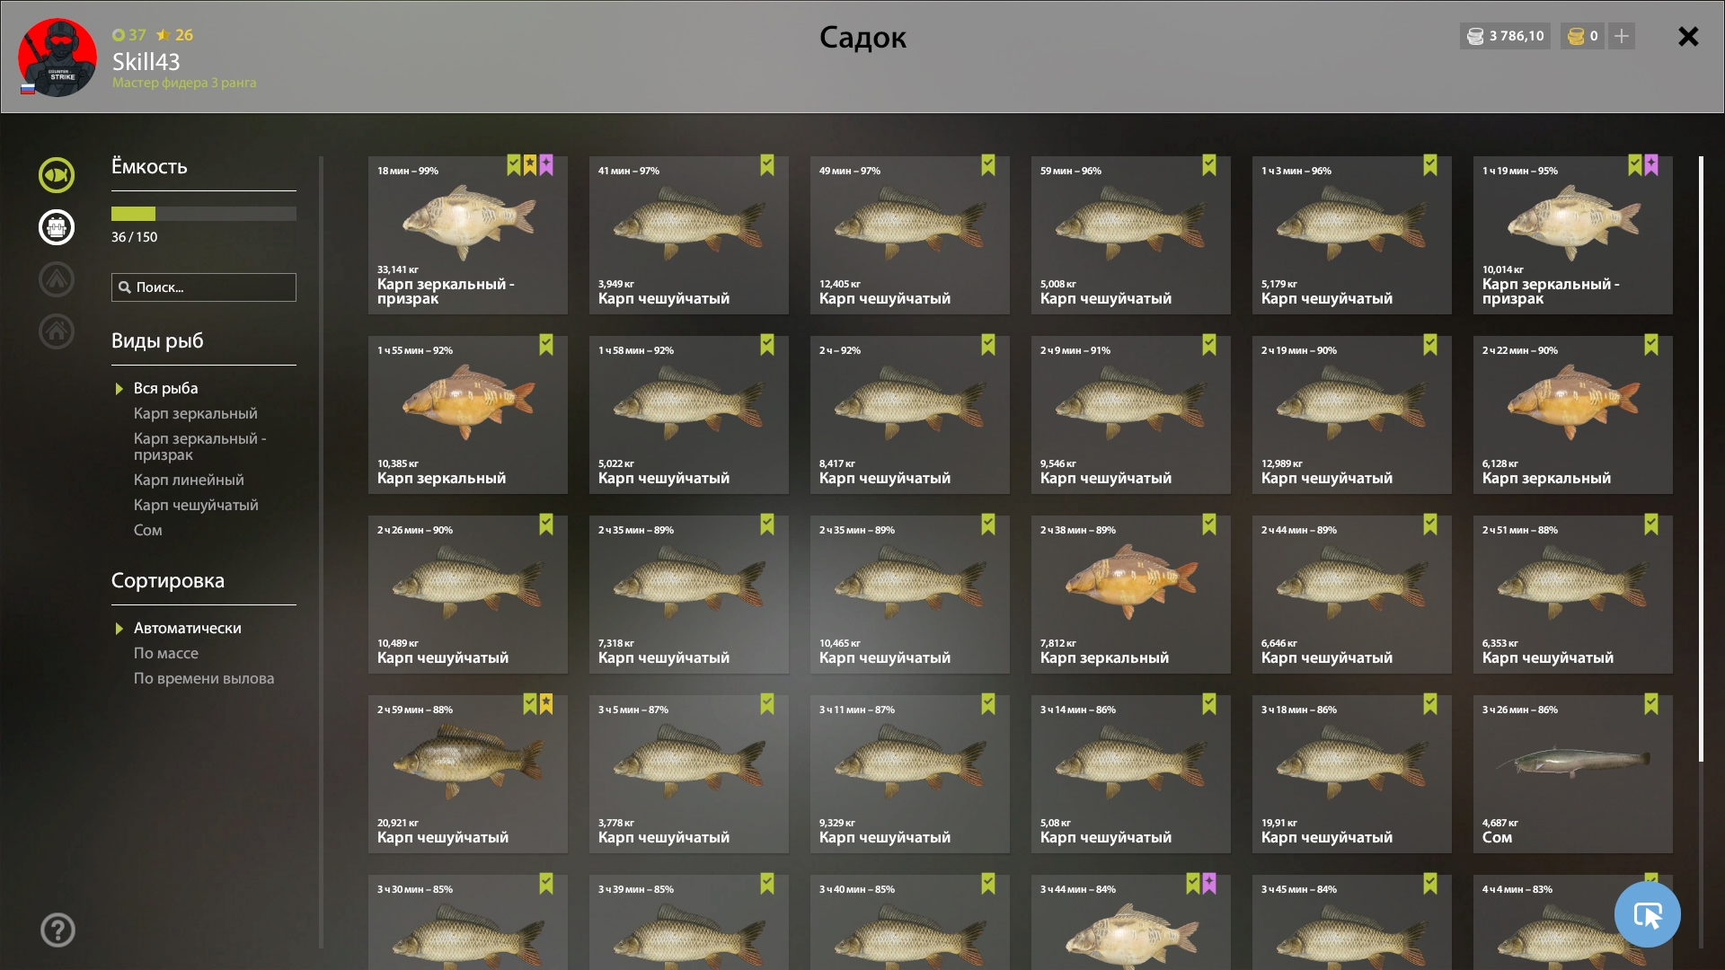Open the backpack inventory sidebar icon
This screenshot has height=970, width=1725.
tap(57, 227)
